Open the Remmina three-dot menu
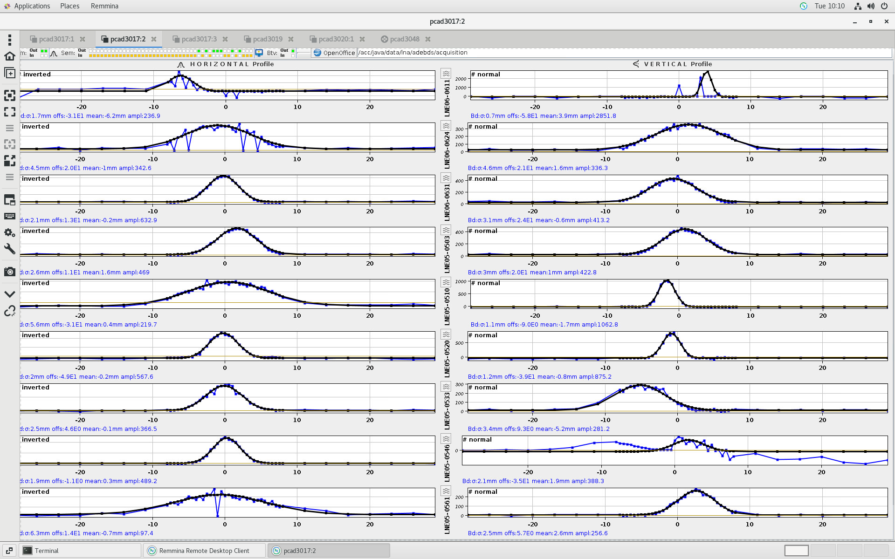This screenshot has width=895, height=559. pyautogui.click(x=9, y=40)
